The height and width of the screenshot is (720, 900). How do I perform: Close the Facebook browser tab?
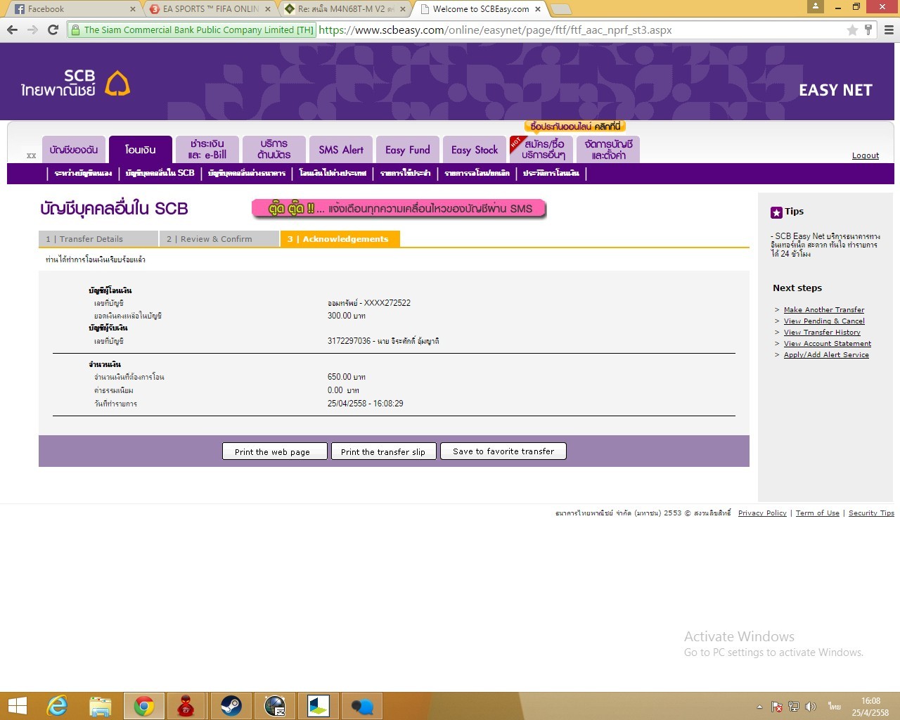tap(133, 9)
